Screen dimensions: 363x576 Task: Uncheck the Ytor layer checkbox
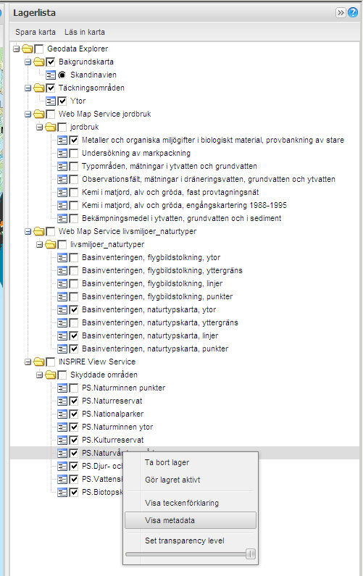pyautogui.click(x=62, y=101)
